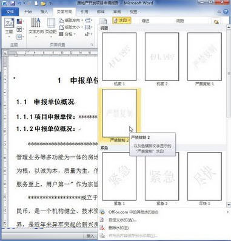
Task: Switch to the 视图 (View) tab
Action: (133, 12)
